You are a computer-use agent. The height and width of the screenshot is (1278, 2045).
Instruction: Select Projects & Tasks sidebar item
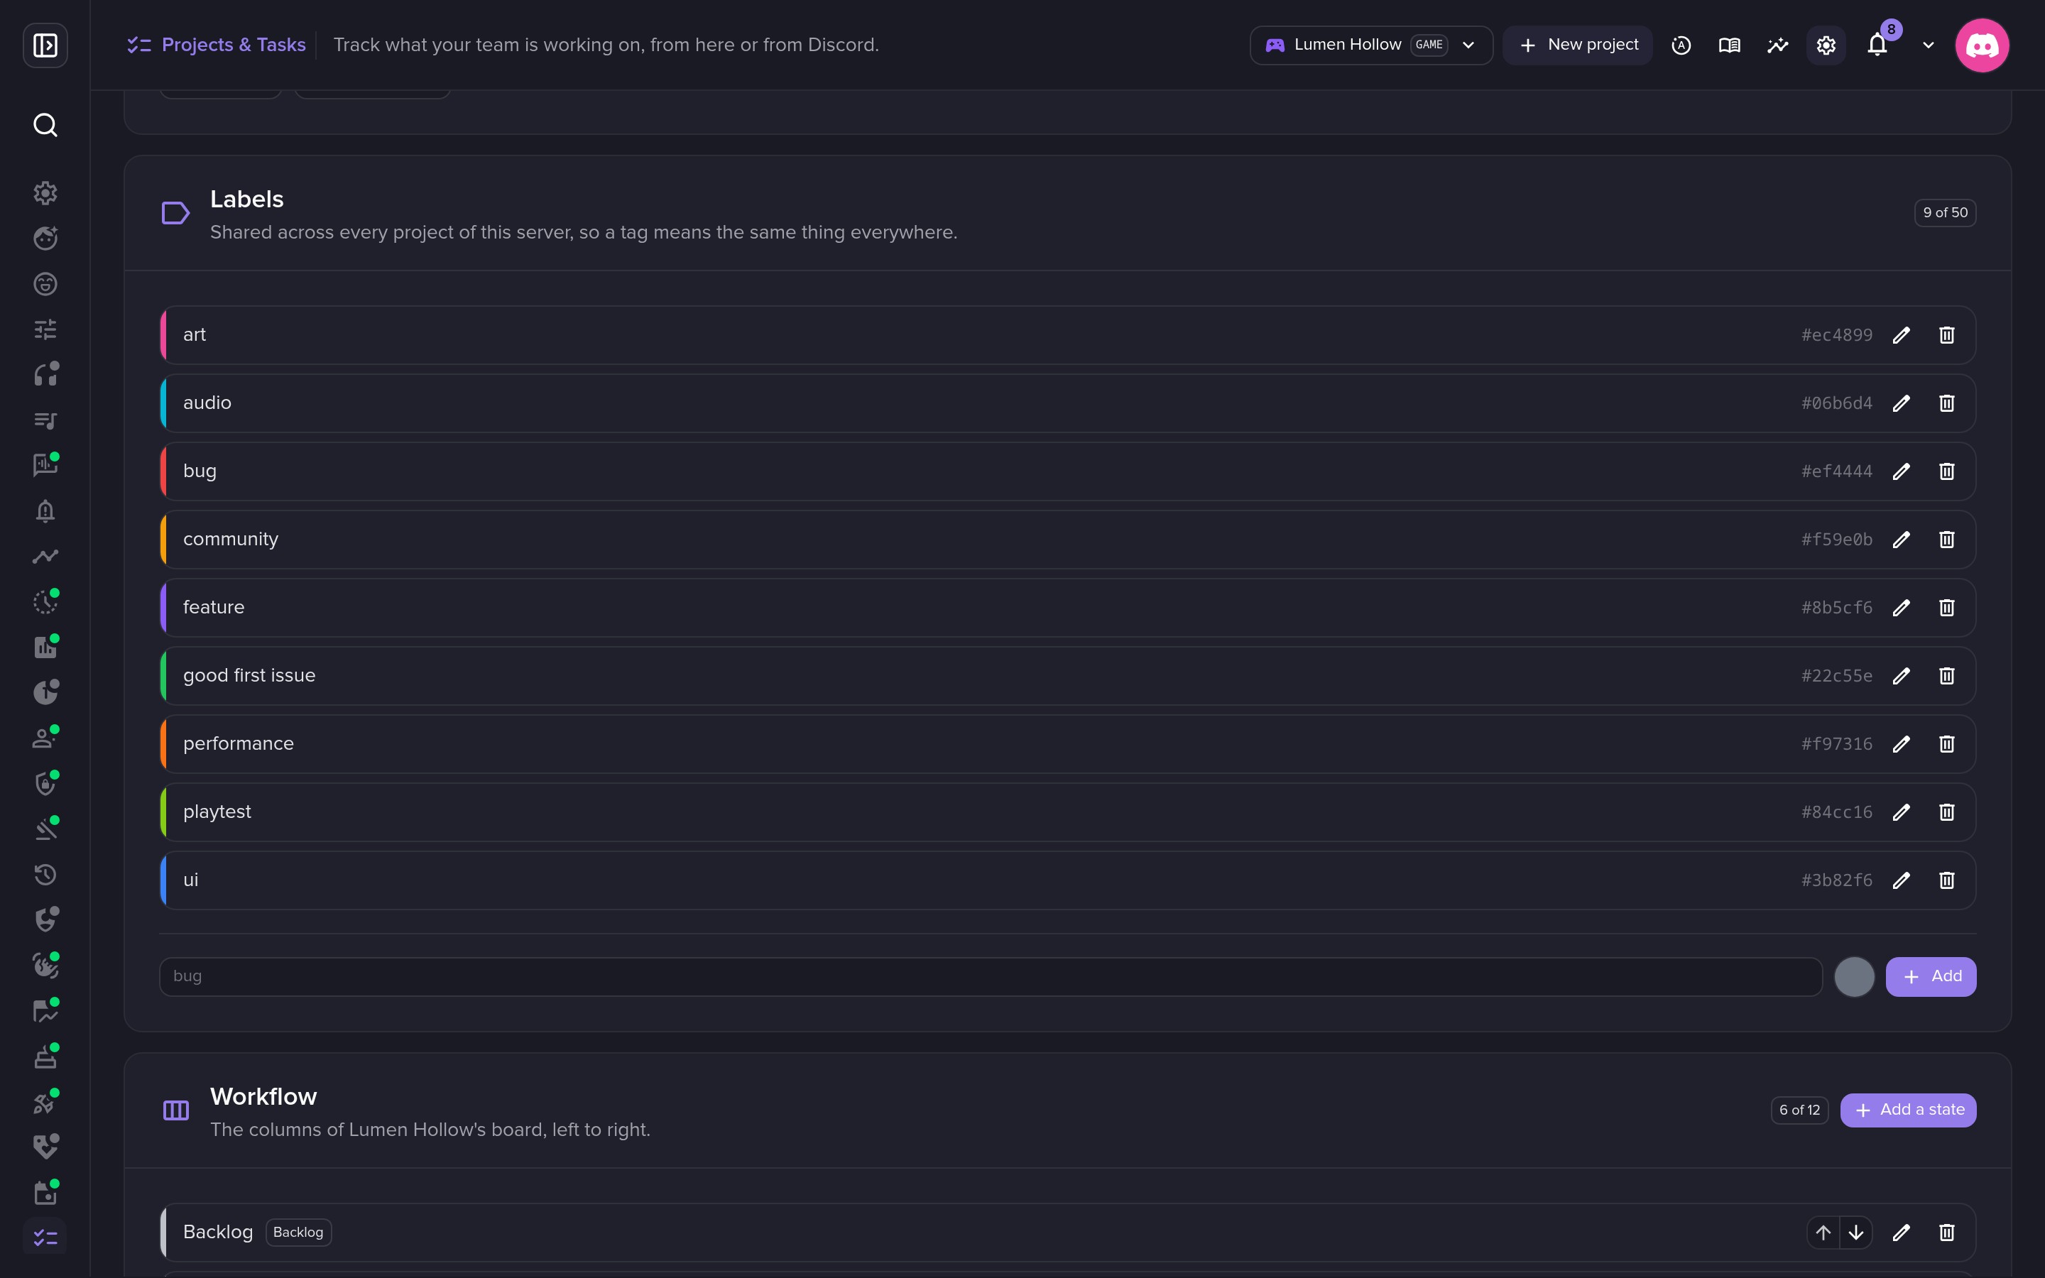coord(45,1238)
